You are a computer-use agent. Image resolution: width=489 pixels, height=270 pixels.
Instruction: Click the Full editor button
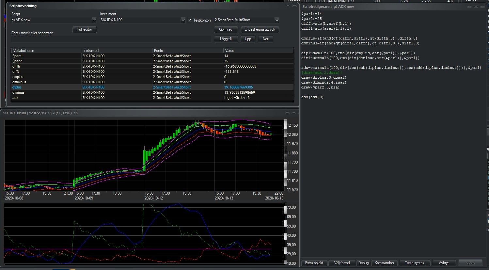pos(85,29)
